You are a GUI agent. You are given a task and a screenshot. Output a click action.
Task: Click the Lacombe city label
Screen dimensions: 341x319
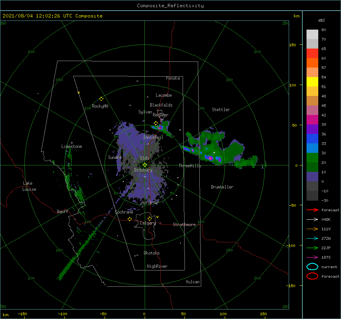pos(164,95)
